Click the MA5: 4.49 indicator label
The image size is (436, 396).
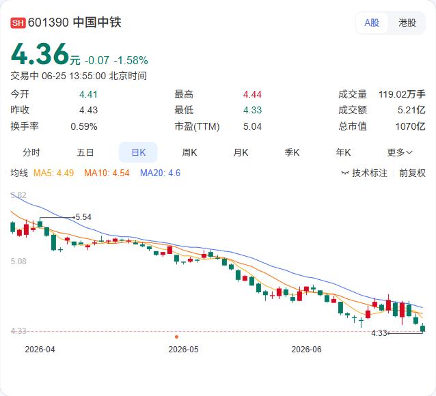click(x=54, y=173)
